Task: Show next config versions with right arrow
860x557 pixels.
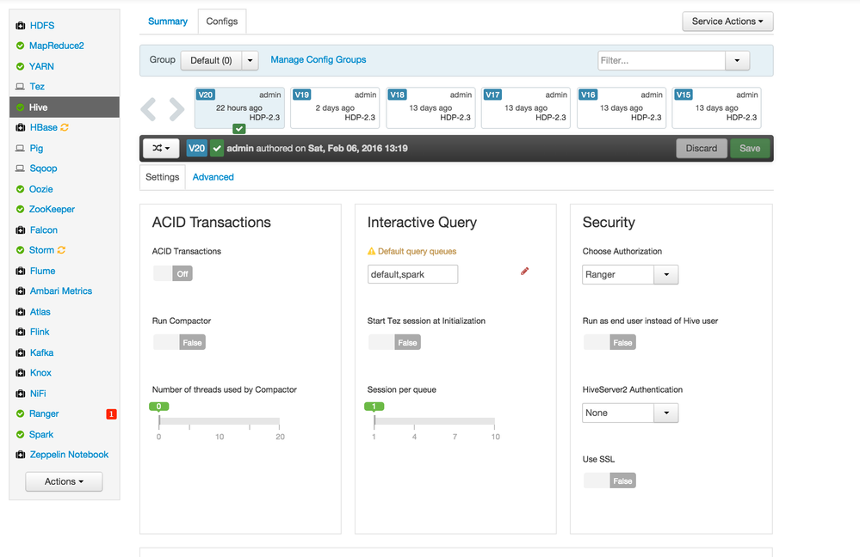Action: (176, 109)
